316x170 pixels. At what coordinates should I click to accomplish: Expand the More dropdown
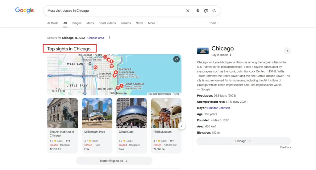(x=153, y=23)
